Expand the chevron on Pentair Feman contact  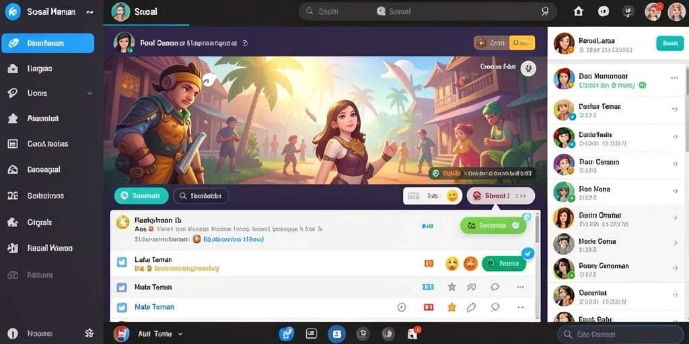(675, 110)
